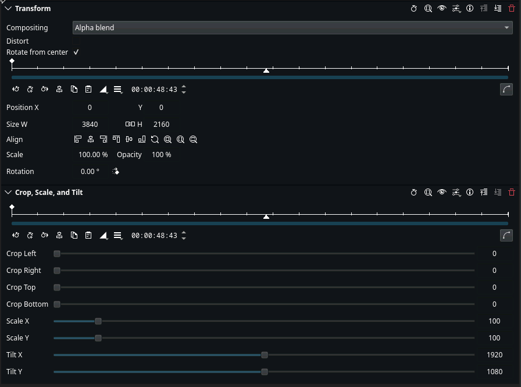Toggle curve editor button in Transform

[506, 90]
